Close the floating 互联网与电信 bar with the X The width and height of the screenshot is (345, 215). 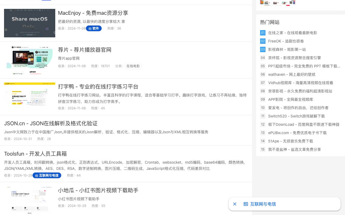(235, 204)
